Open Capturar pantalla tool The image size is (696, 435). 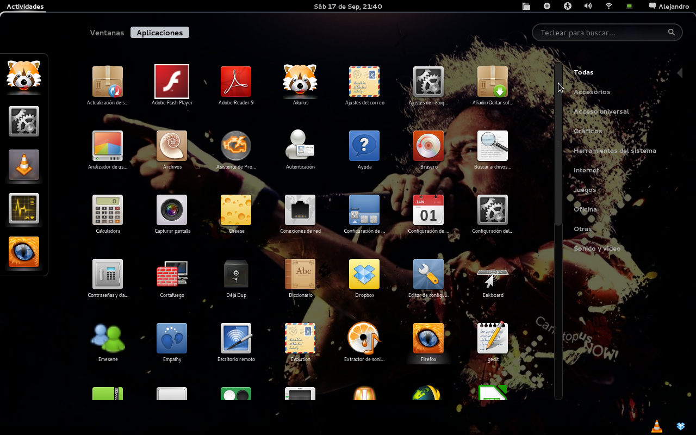point(172,210)
